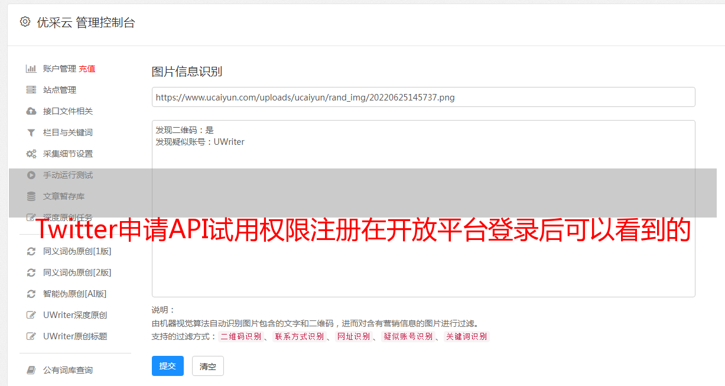Image resolution: width=725 pixels, height=386 pixels.
Task: Click the edit icon for UWriter深度原创
Action: tap(31, 315)
